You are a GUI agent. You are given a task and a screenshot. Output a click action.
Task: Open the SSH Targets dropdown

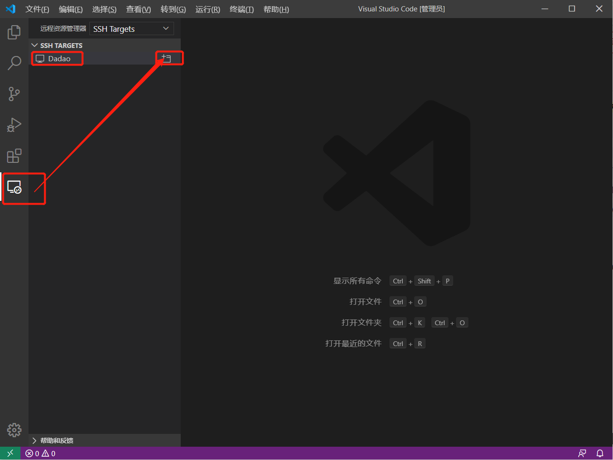coord(131,29)
